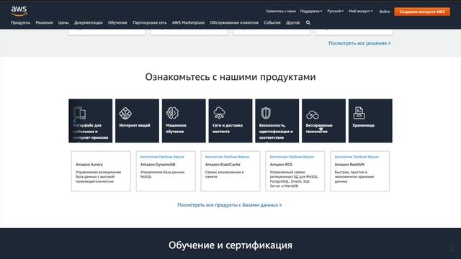Open the Amazon Aurora product card
This screenshot has width=461, height=259.
(101, 171)
